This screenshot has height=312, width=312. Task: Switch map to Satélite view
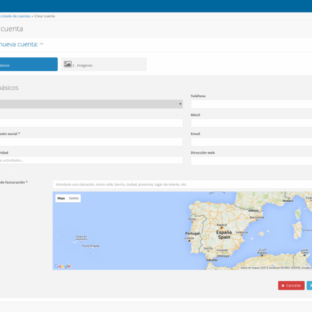coord(74,198)
